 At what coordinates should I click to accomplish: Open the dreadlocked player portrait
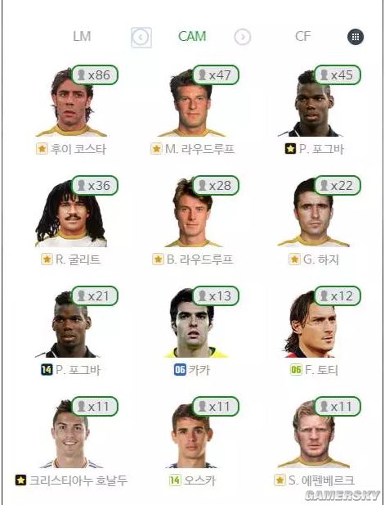pyautogui.click(x=71, y=214)
